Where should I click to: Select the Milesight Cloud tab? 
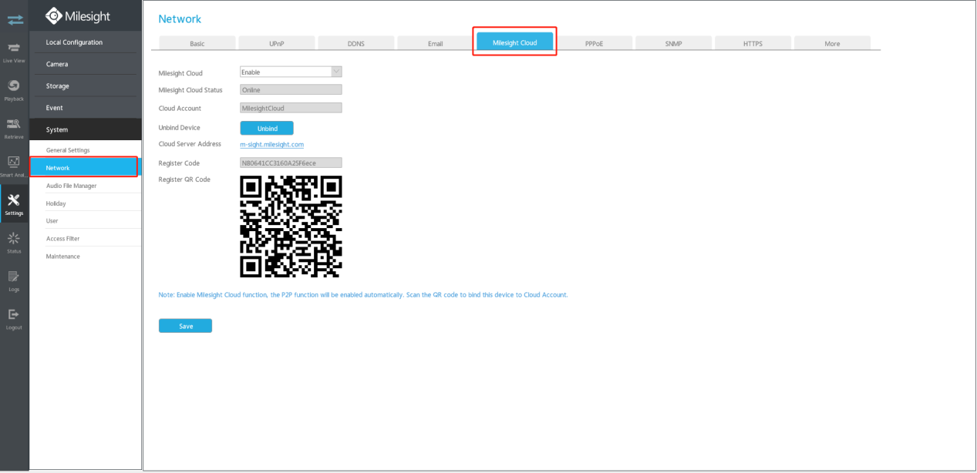pos(514,42)
